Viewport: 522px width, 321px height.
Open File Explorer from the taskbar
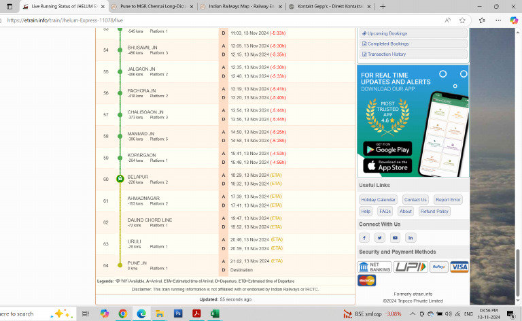click(x=160, y=314)
